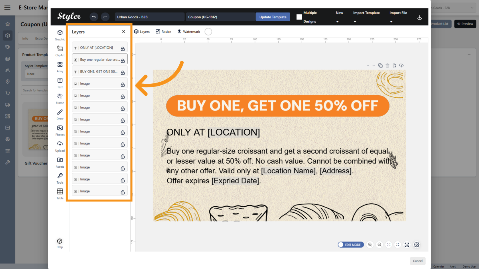Zoom in on the canvas
Image resolution: width=479 pixels, height=269 pixels.
(370, 245)
